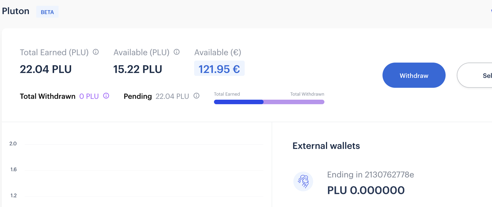Open wallet ending in 2130762778e

point(370,175)
